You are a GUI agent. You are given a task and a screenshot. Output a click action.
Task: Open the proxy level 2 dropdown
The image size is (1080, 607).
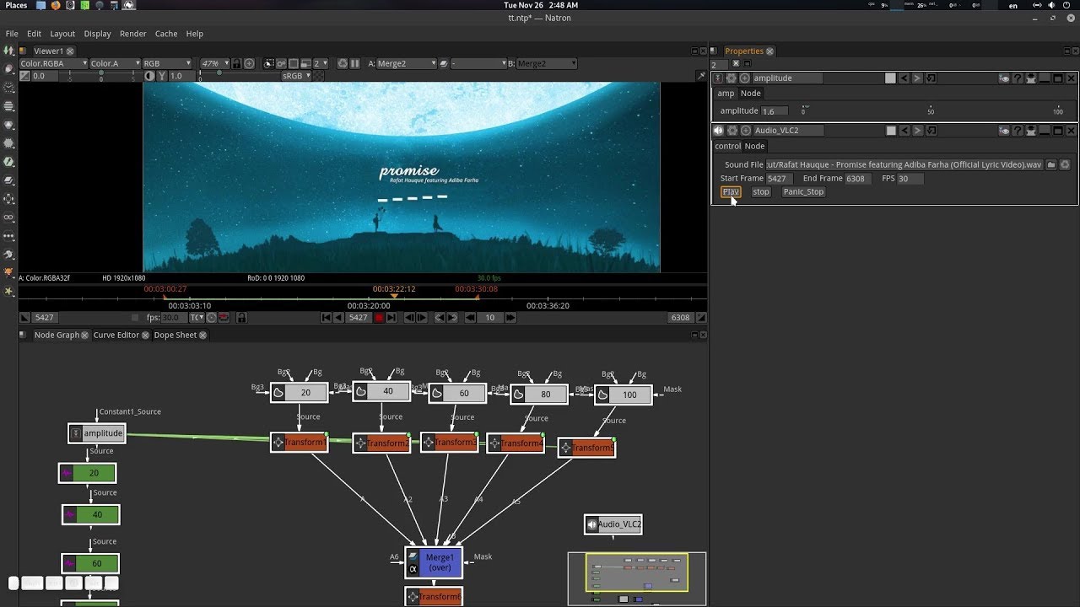point(321,63)
